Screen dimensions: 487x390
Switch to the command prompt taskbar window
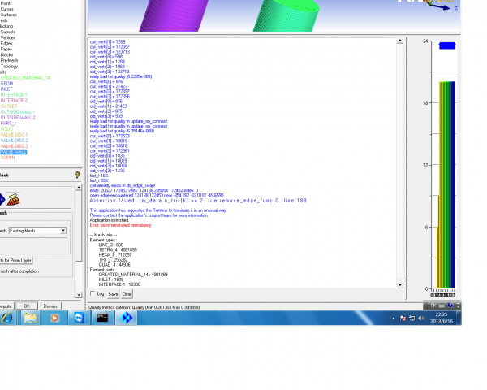[x=102, y=318]
